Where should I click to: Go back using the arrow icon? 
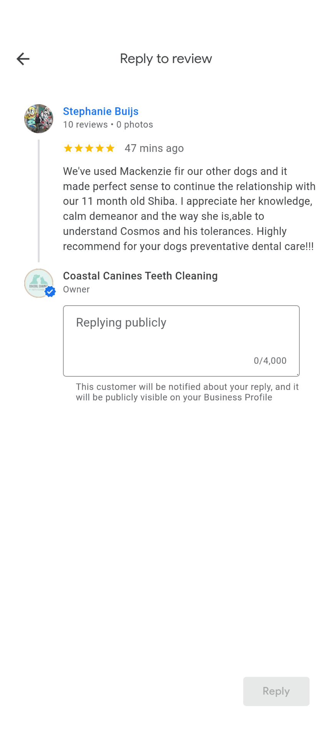click(x=23, y=59)
